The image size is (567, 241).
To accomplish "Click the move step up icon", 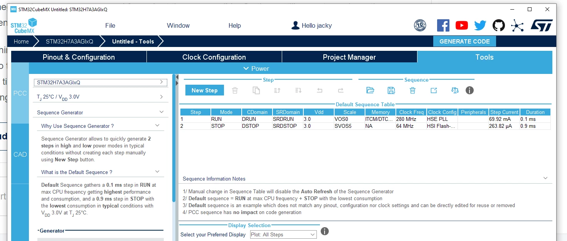I will click(277, 90).
